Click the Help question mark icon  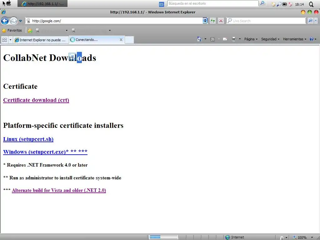[312, 39]
